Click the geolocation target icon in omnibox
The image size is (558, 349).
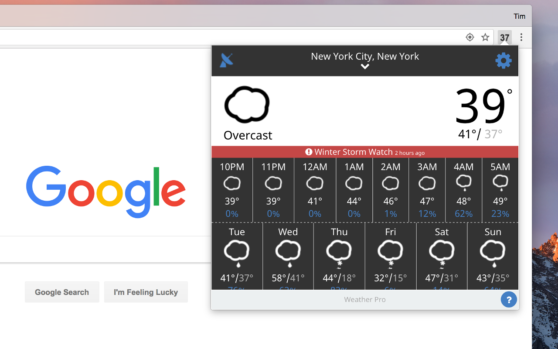pyautogui.click(x=470, y=37)
